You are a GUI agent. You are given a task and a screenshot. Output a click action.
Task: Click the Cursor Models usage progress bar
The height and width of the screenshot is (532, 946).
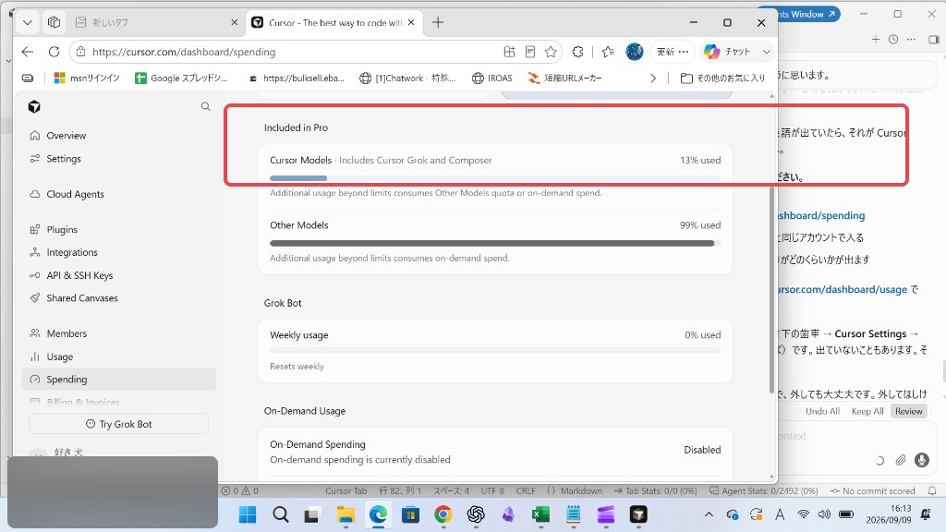point(495,178)
